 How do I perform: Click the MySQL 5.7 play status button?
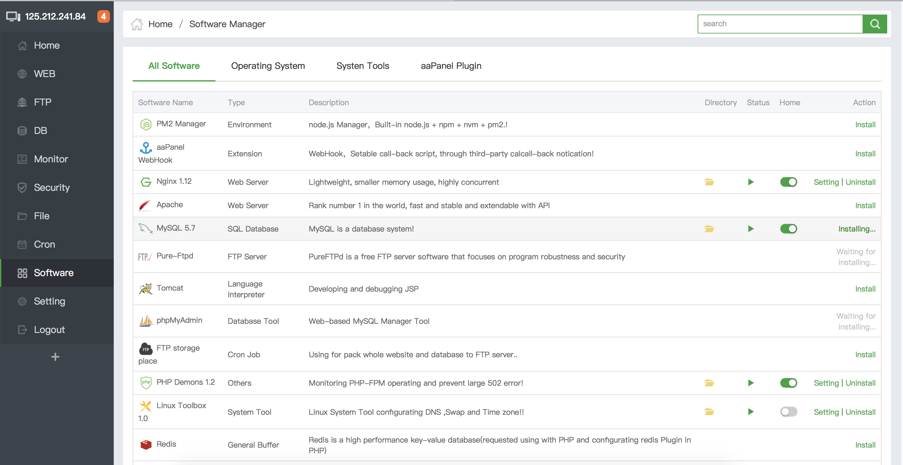(x=750, y=228)
